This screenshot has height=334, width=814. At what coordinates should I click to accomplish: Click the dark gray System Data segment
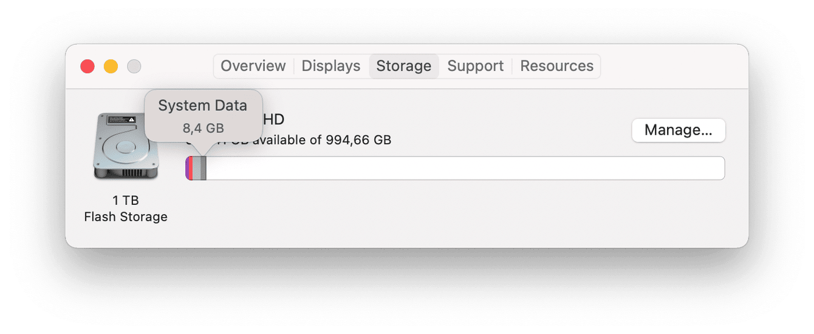tap(203, 168)
